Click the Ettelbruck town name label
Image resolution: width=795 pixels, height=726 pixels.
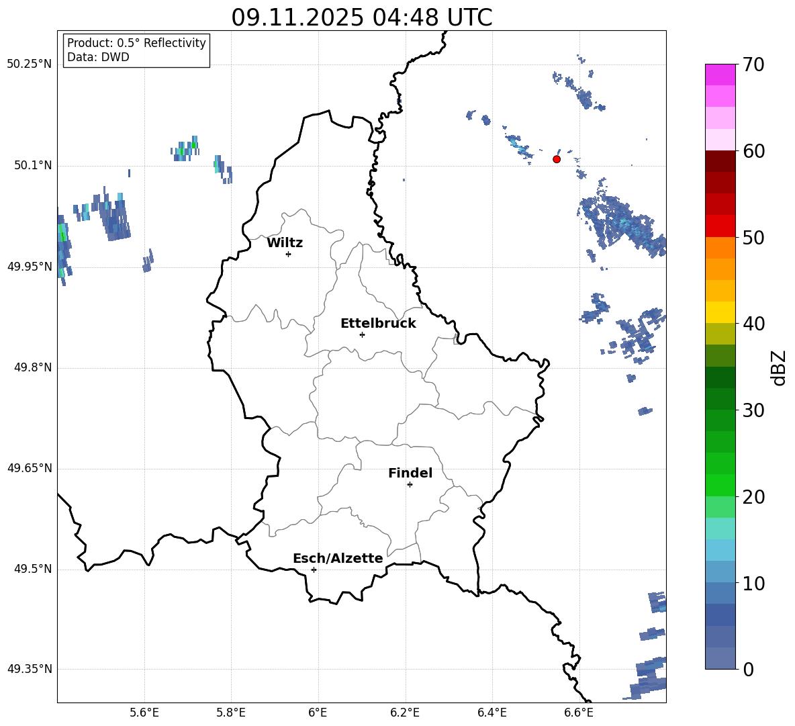[378, 324]
